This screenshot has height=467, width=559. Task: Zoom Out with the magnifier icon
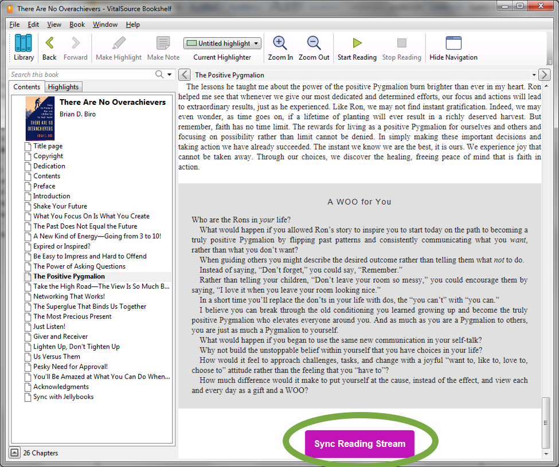314,44
